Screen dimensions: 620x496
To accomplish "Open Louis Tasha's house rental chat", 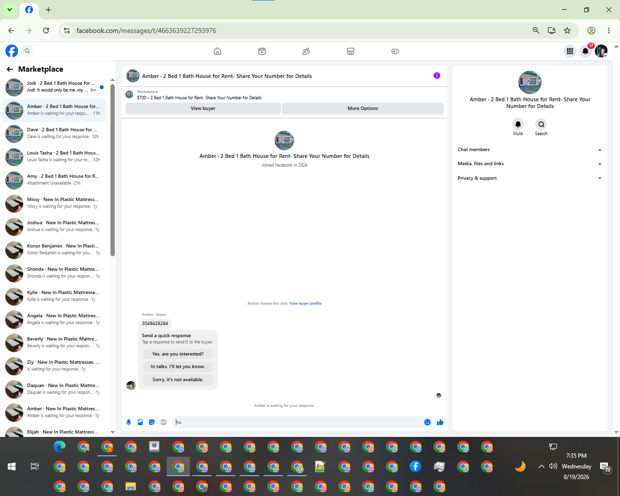I will point(55,157).
